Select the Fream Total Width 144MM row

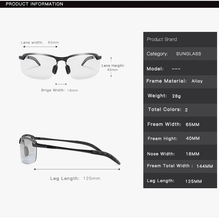click(x=180, y=166)
